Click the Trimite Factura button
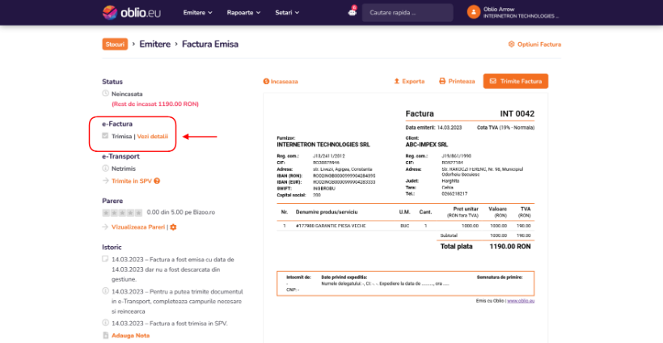 515,81
